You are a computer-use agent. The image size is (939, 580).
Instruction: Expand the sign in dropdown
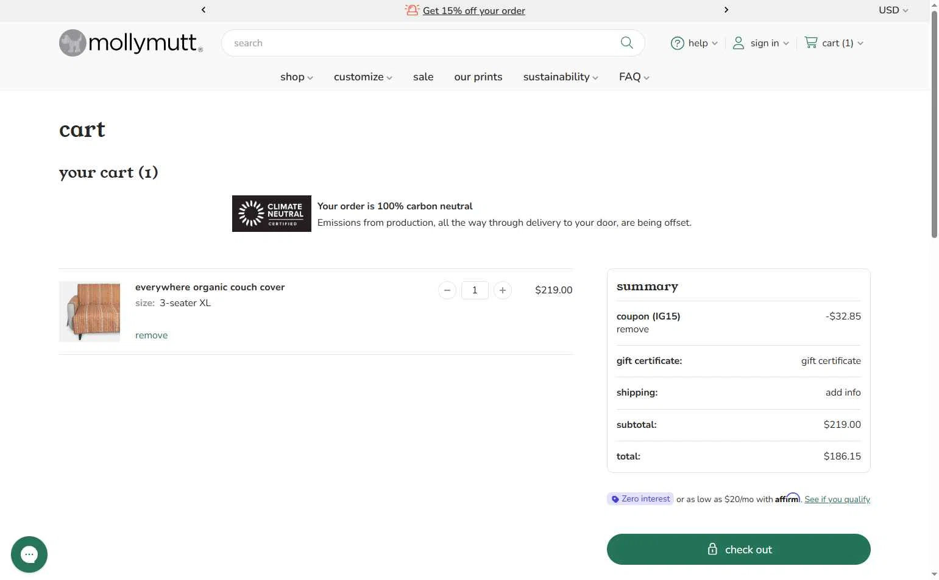click(x=770, y=43)
